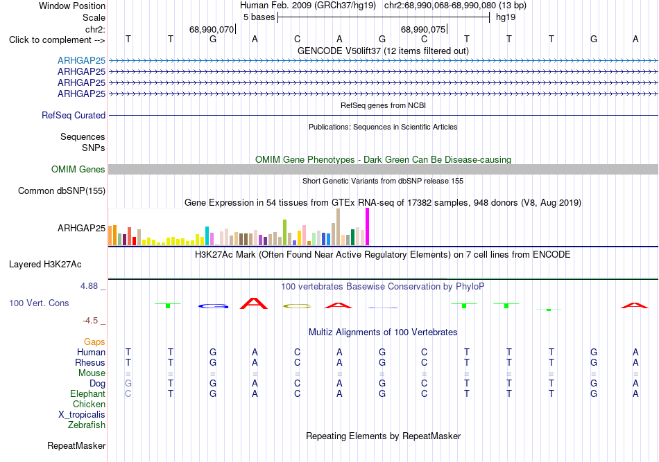659x462 pixels.
Task: Open the OMIM Gene Phenotypes track title
Action: tap(383, 159)
